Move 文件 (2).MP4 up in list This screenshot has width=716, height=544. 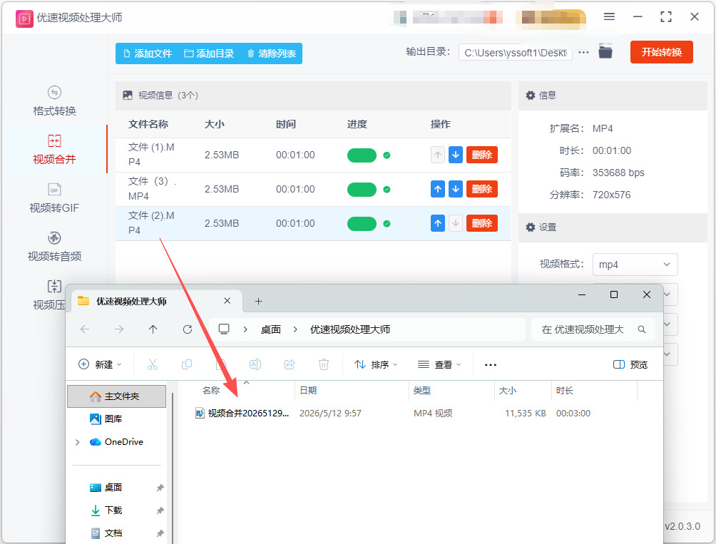tap(437, 223)
